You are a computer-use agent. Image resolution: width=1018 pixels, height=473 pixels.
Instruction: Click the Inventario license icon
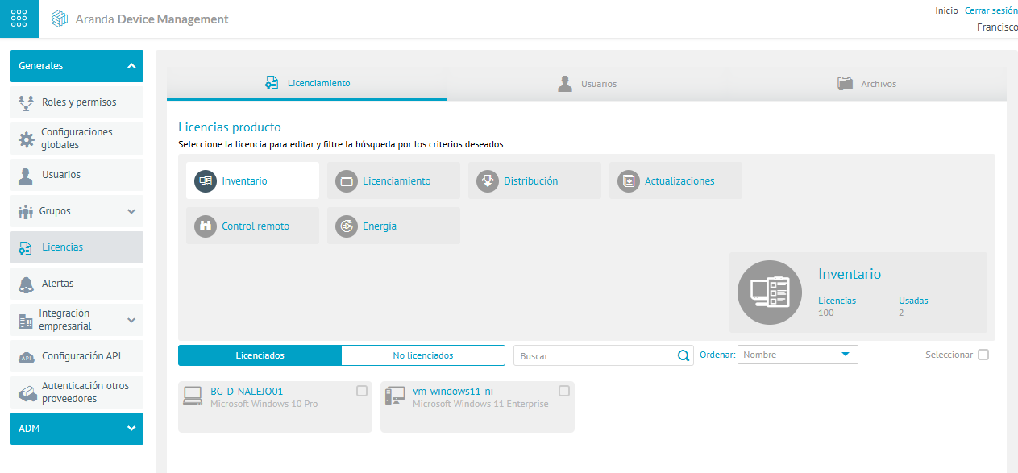coord(206,181)
